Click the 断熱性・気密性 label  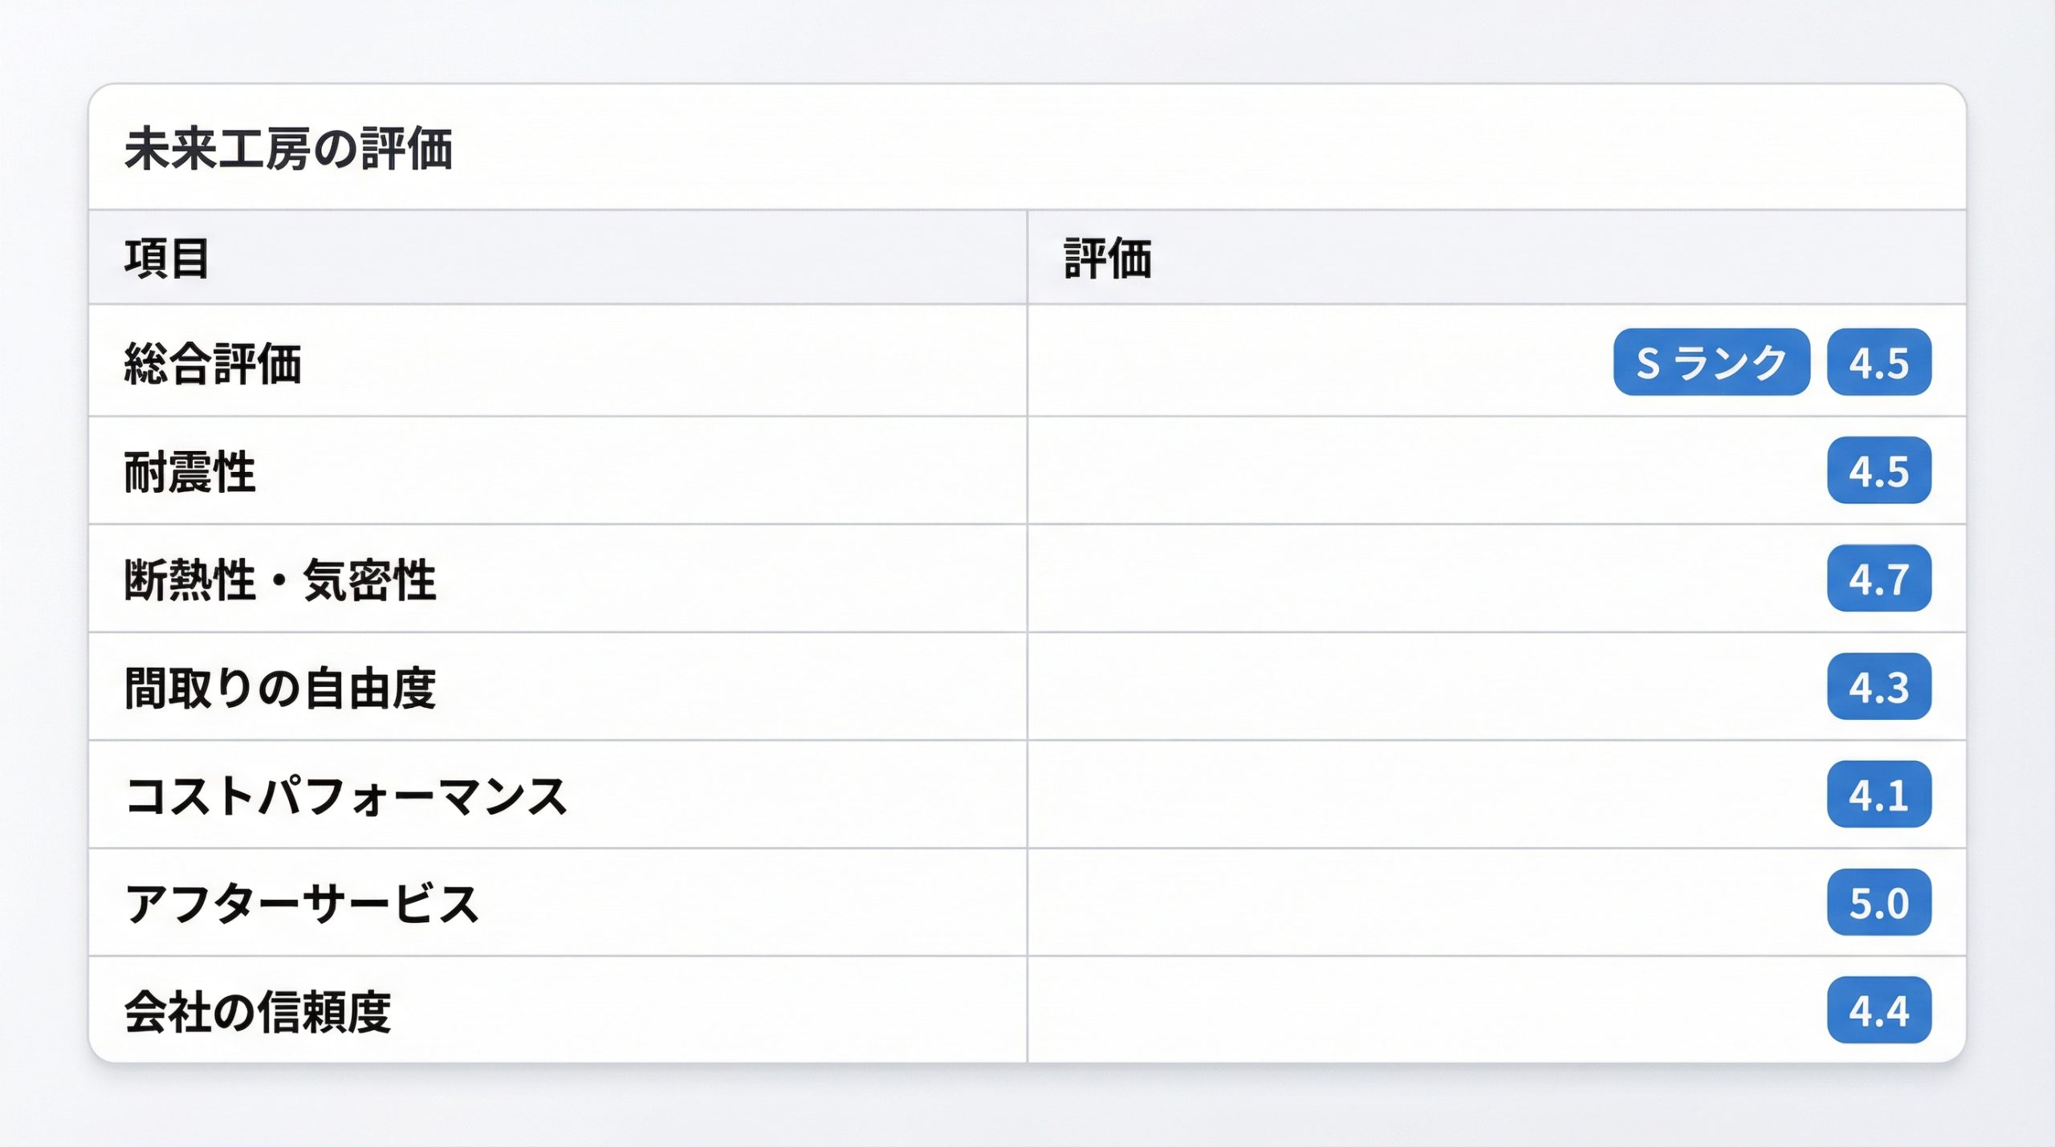(280, 580)
